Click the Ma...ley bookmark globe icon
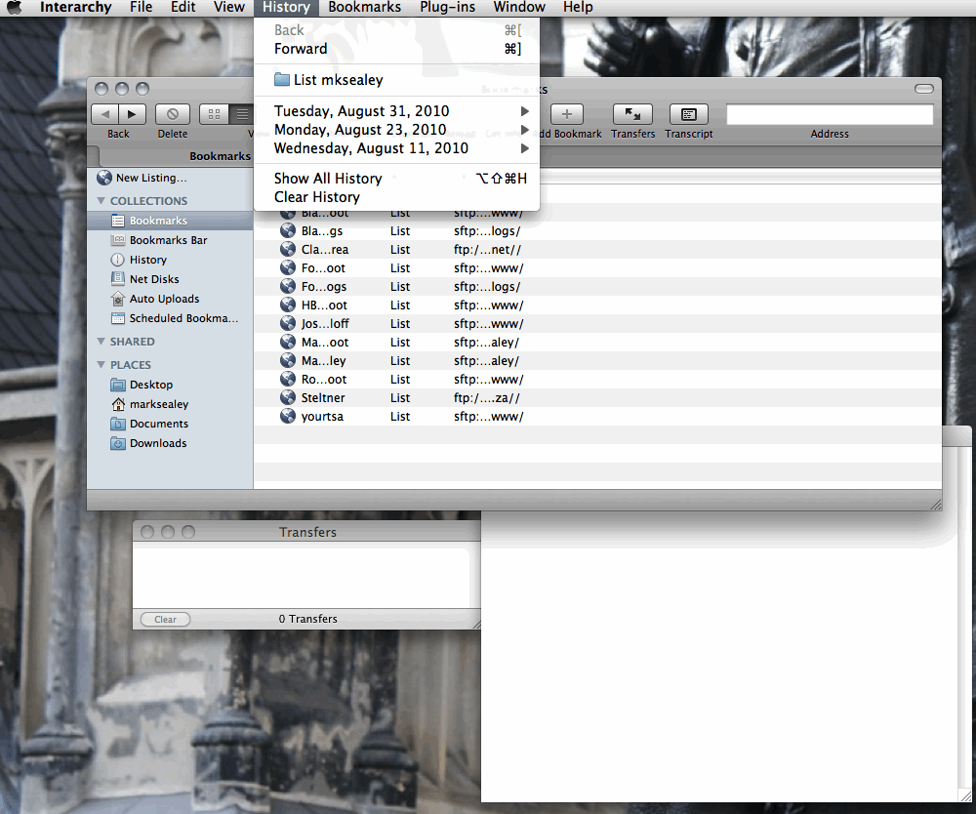Image resolution: width=976 pixels, height=814 pixels. (x=288, y=360)
